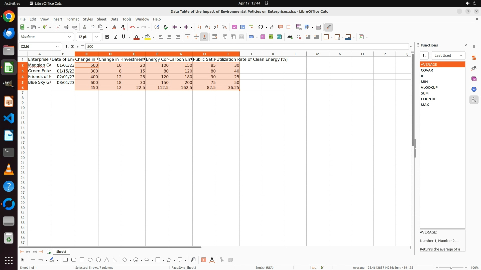The height and width of the screenshot is (270, 481).
Task: Open the Data menu
Action: coord(114,19)
